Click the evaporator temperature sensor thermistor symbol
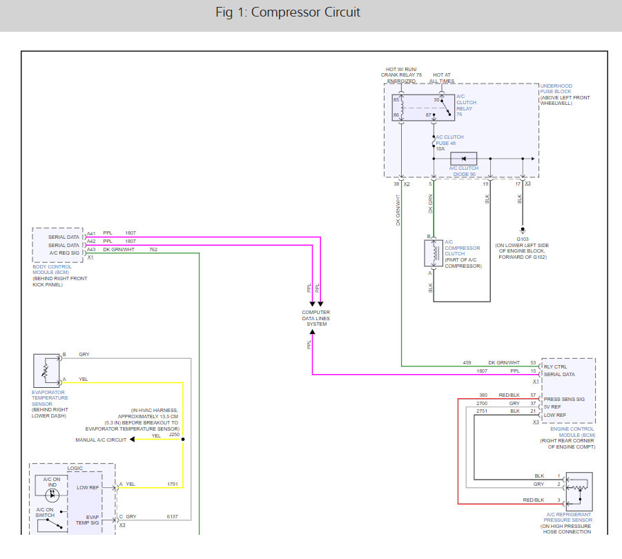The height and width of the screenshot is (559, 622). pos(46,371)
